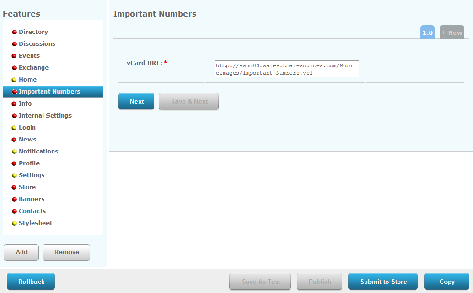Click the red status dot beside Directory
This screenshot has height=293, width=473.
tap(14, 32)
